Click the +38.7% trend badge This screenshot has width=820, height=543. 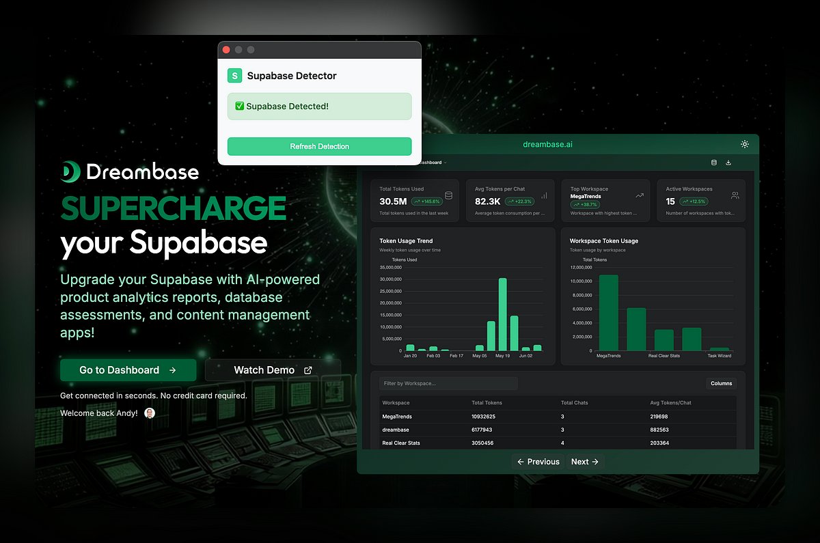click(586, 204)
